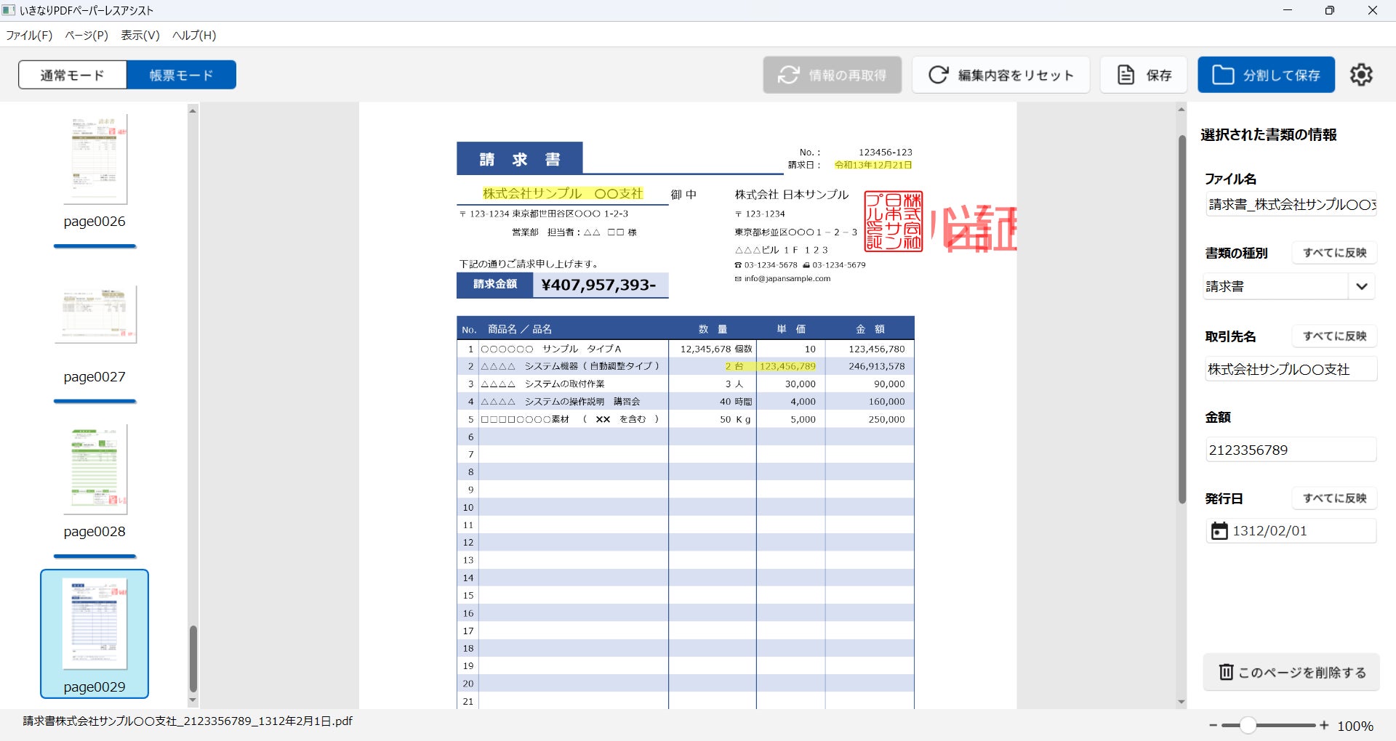Click 編集内容をリセット button

tap(1000, 75)
